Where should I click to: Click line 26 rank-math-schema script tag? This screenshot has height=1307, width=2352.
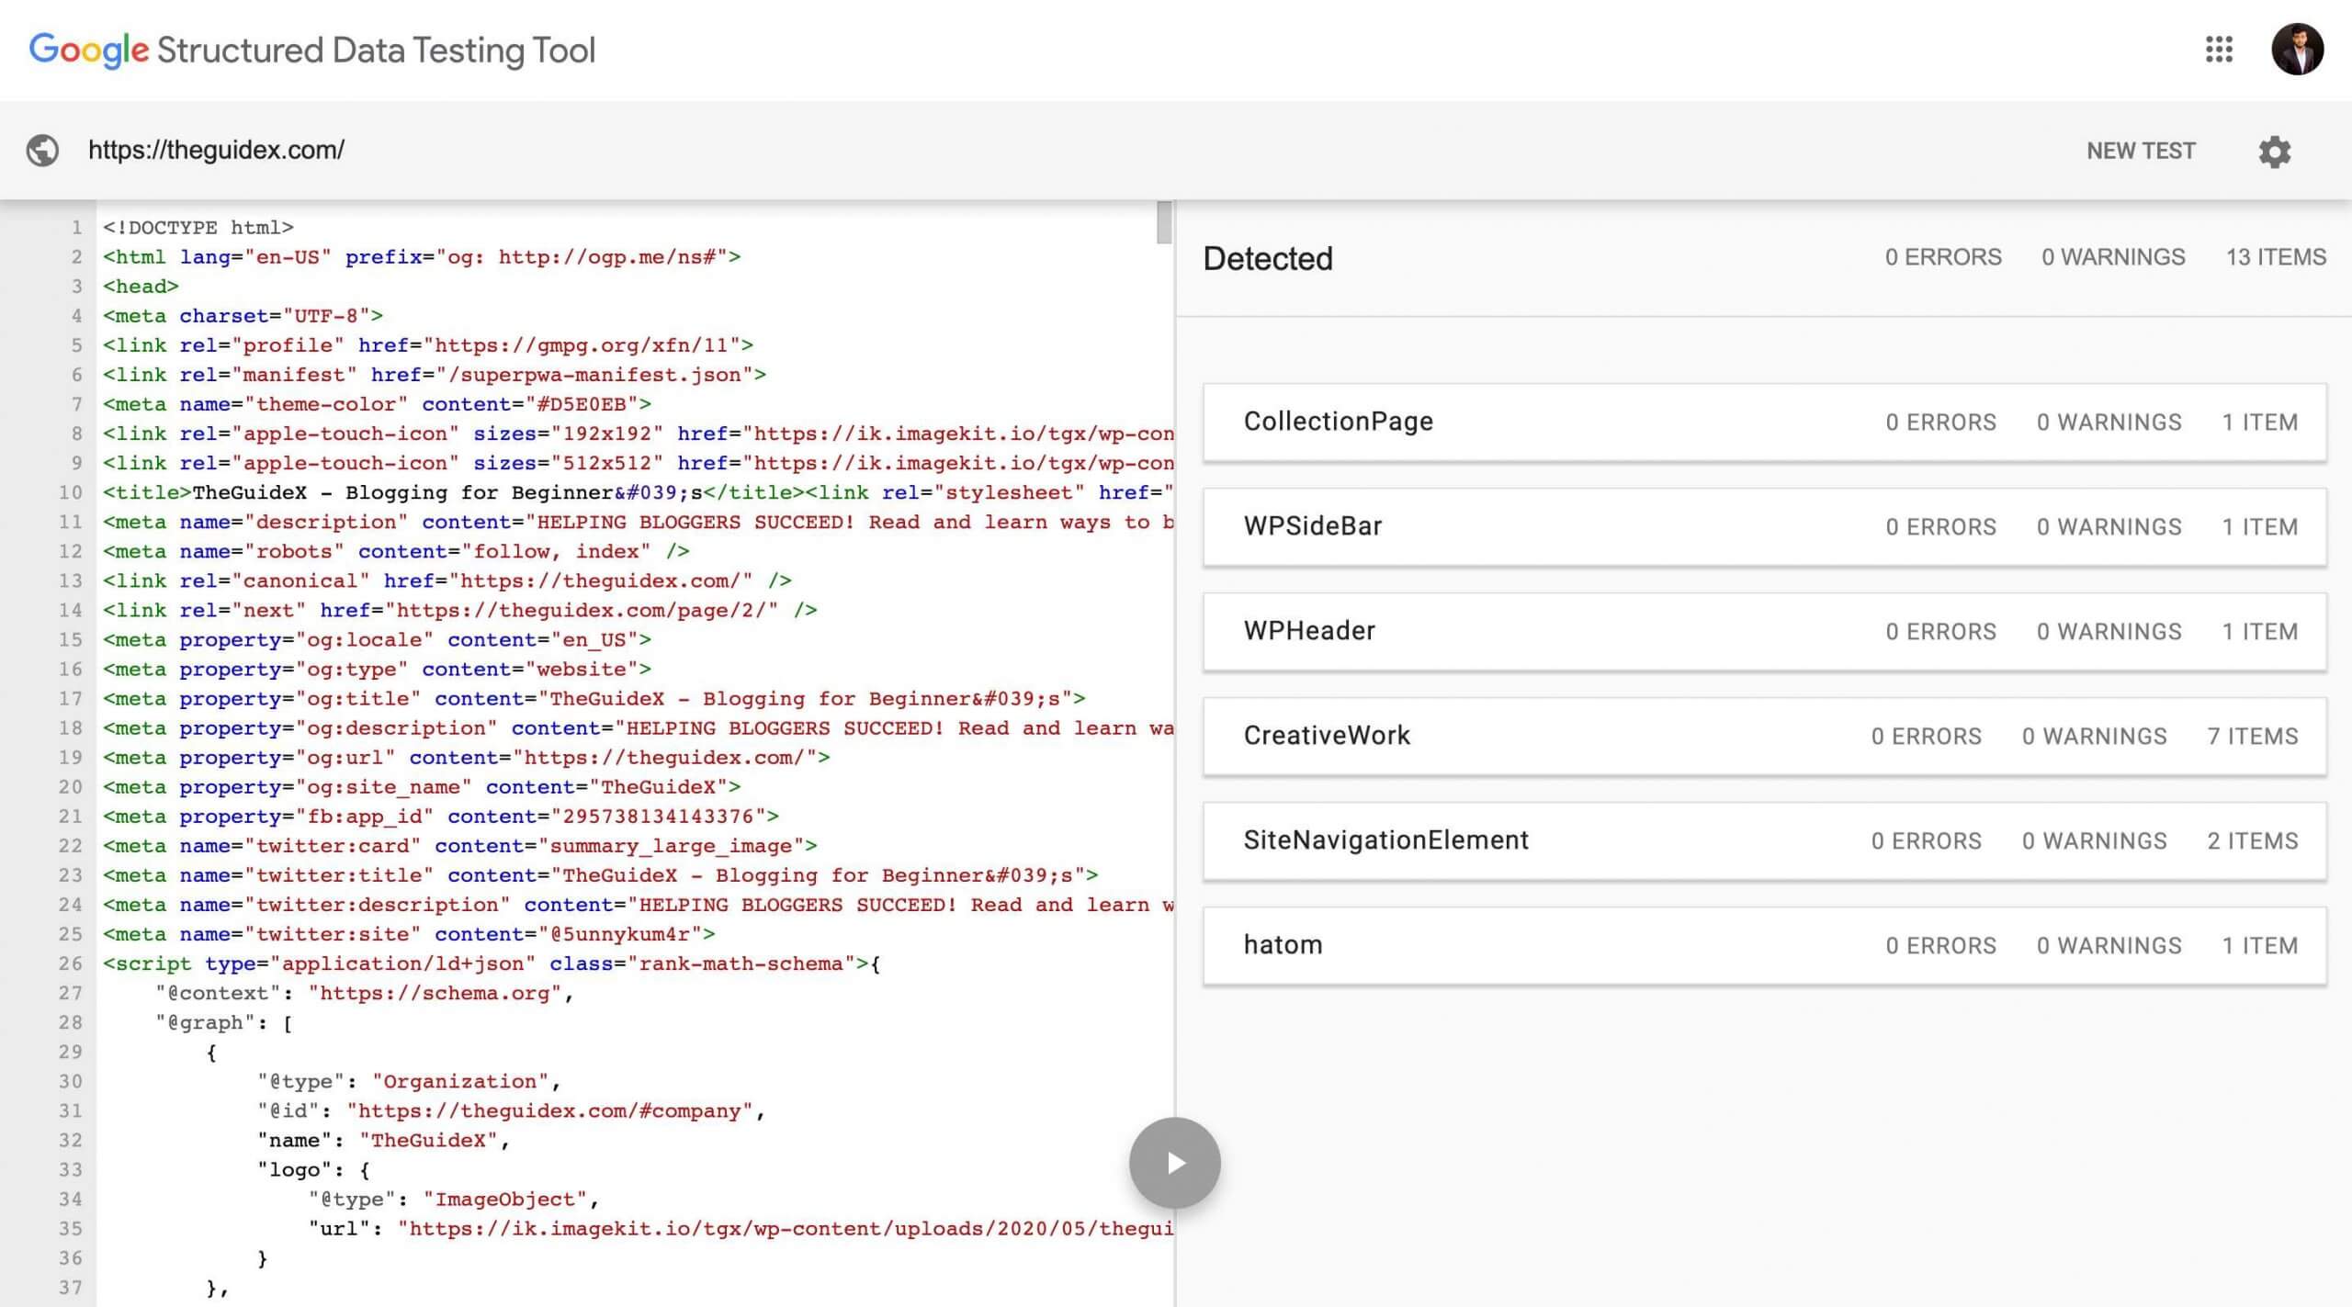tap(492, 963)
